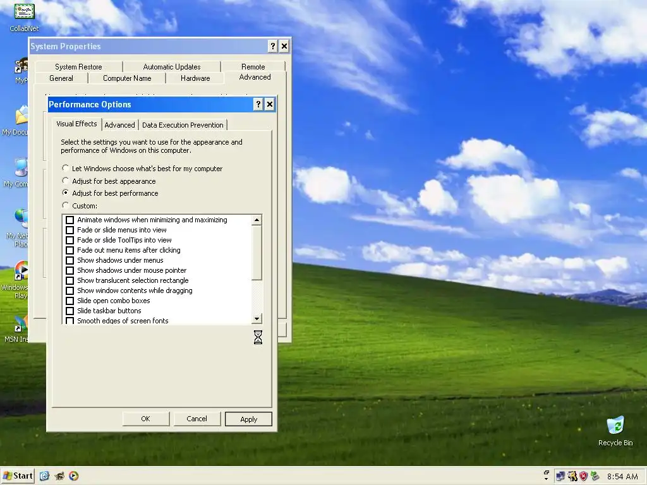Check Show translucent selection rectangle
This screenshot has height=485, width=647.
click(70, 280)
